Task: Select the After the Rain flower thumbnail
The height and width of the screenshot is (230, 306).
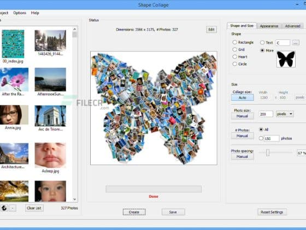Action: (14, 79)
